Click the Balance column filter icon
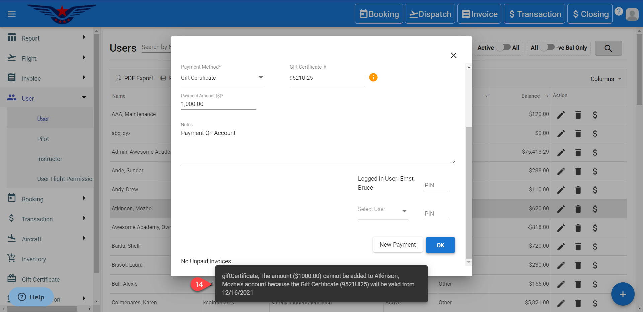Viewport: 643px width, 312px height. pyautogui.click(x=547, y=95)
